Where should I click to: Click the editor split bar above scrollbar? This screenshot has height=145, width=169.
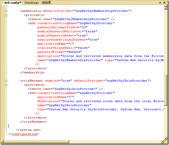pos(166,5)
